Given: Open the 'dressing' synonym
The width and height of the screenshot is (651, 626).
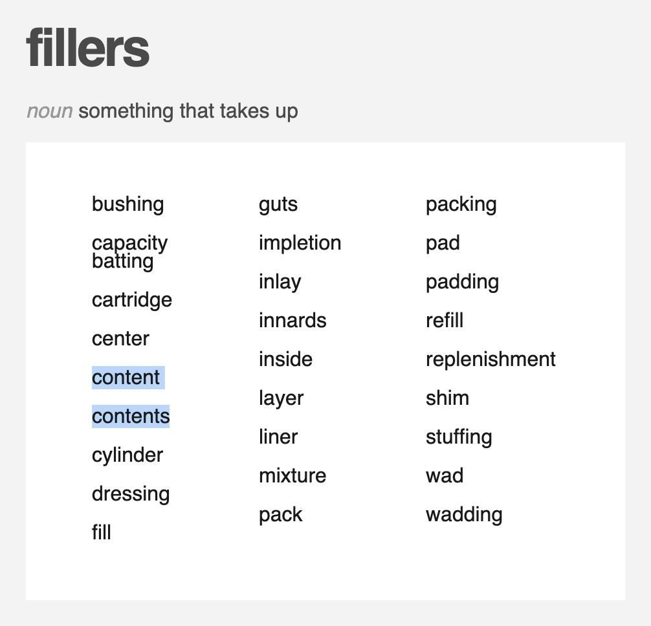Looking at the screenshot, I should point(131,493).
